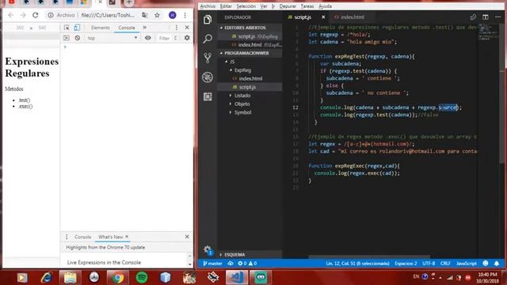
Task: Click the sync changes cloud icon
Action: (231, 264)
